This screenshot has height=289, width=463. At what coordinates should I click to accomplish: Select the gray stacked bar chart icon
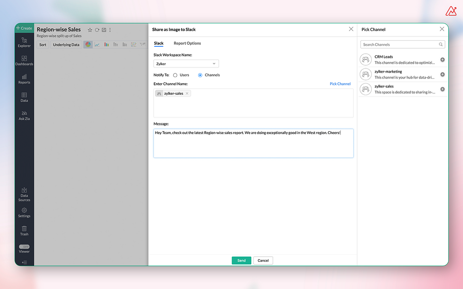tap(115, 44)
